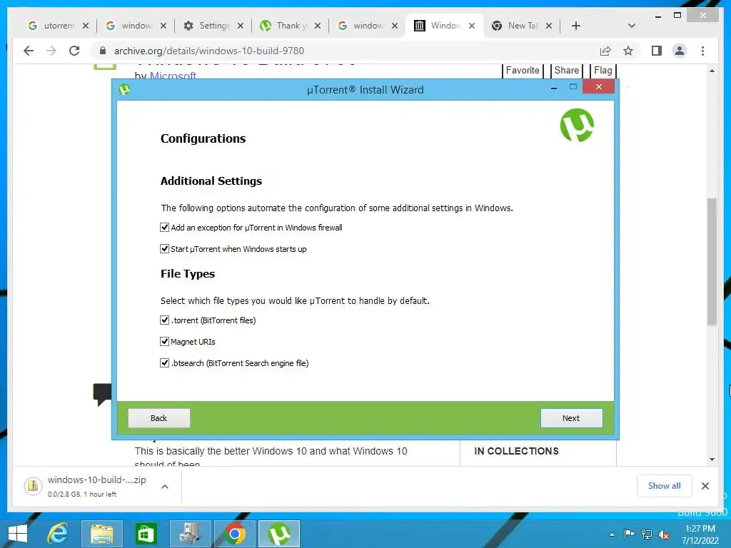The width and height of the screenshot is (731, 548).
Task: Toggle Start µTorrent when Windows starts up
Action: pos(164,249)
